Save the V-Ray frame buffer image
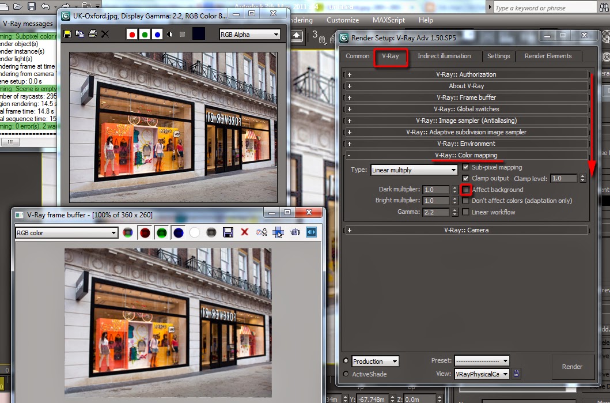Screen dimensions: 610x403 228,232
